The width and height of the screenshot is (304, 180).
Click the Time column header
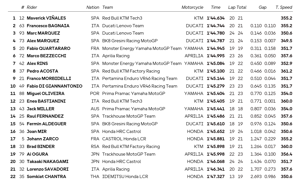pos(216,7)
